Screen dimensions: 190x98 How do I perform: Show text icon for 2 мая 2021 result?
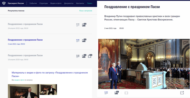click(x=78, y=40)
